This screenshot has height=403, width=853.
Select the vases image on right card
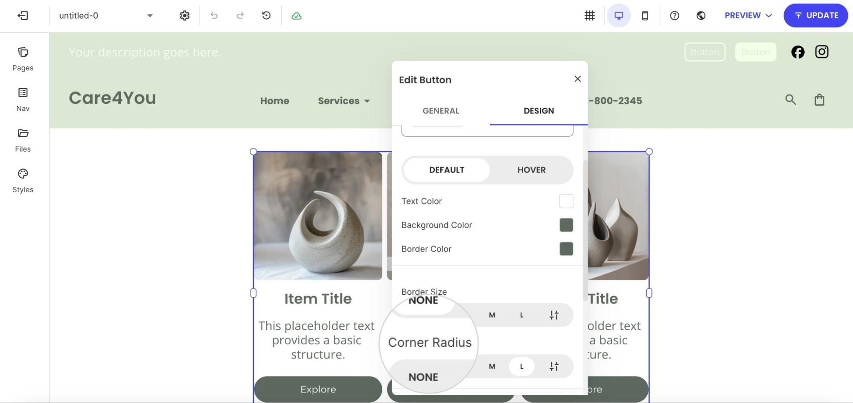(618, 216)
